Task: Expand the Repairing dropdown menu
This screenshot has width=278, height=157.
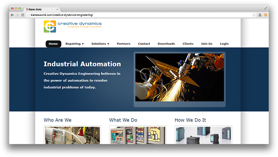Action: (75, 44)
